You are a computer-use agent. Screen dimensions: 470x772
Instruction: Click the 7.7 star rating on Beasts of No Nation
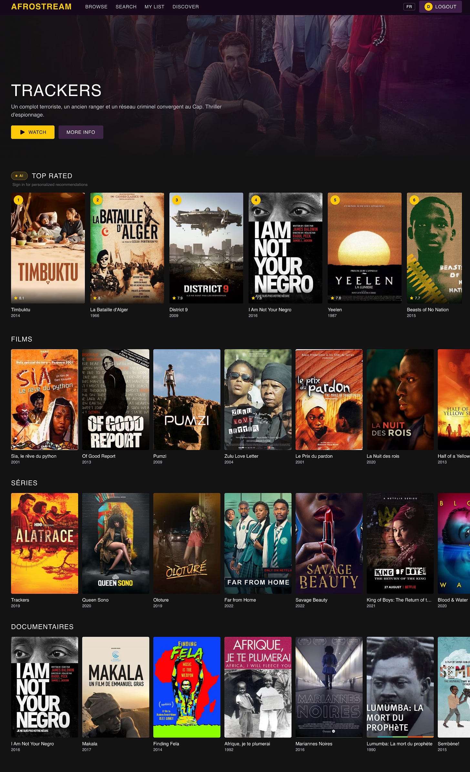(x=415, y=298)
